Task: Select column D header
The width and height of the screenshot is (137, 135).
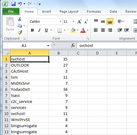Action: pos(97,53)
